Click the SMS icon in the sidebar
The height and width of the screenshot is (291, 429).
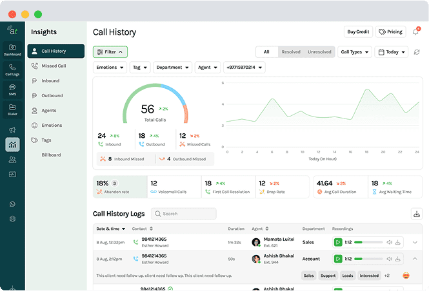12,89
